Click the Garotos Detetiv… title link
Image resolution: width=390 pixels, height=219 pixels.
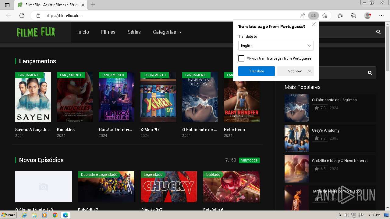pyautogui.click(x=115, y=130)
